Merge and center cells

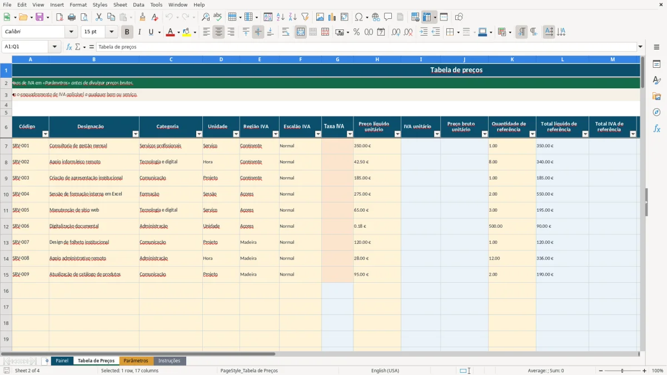[301, 32]
